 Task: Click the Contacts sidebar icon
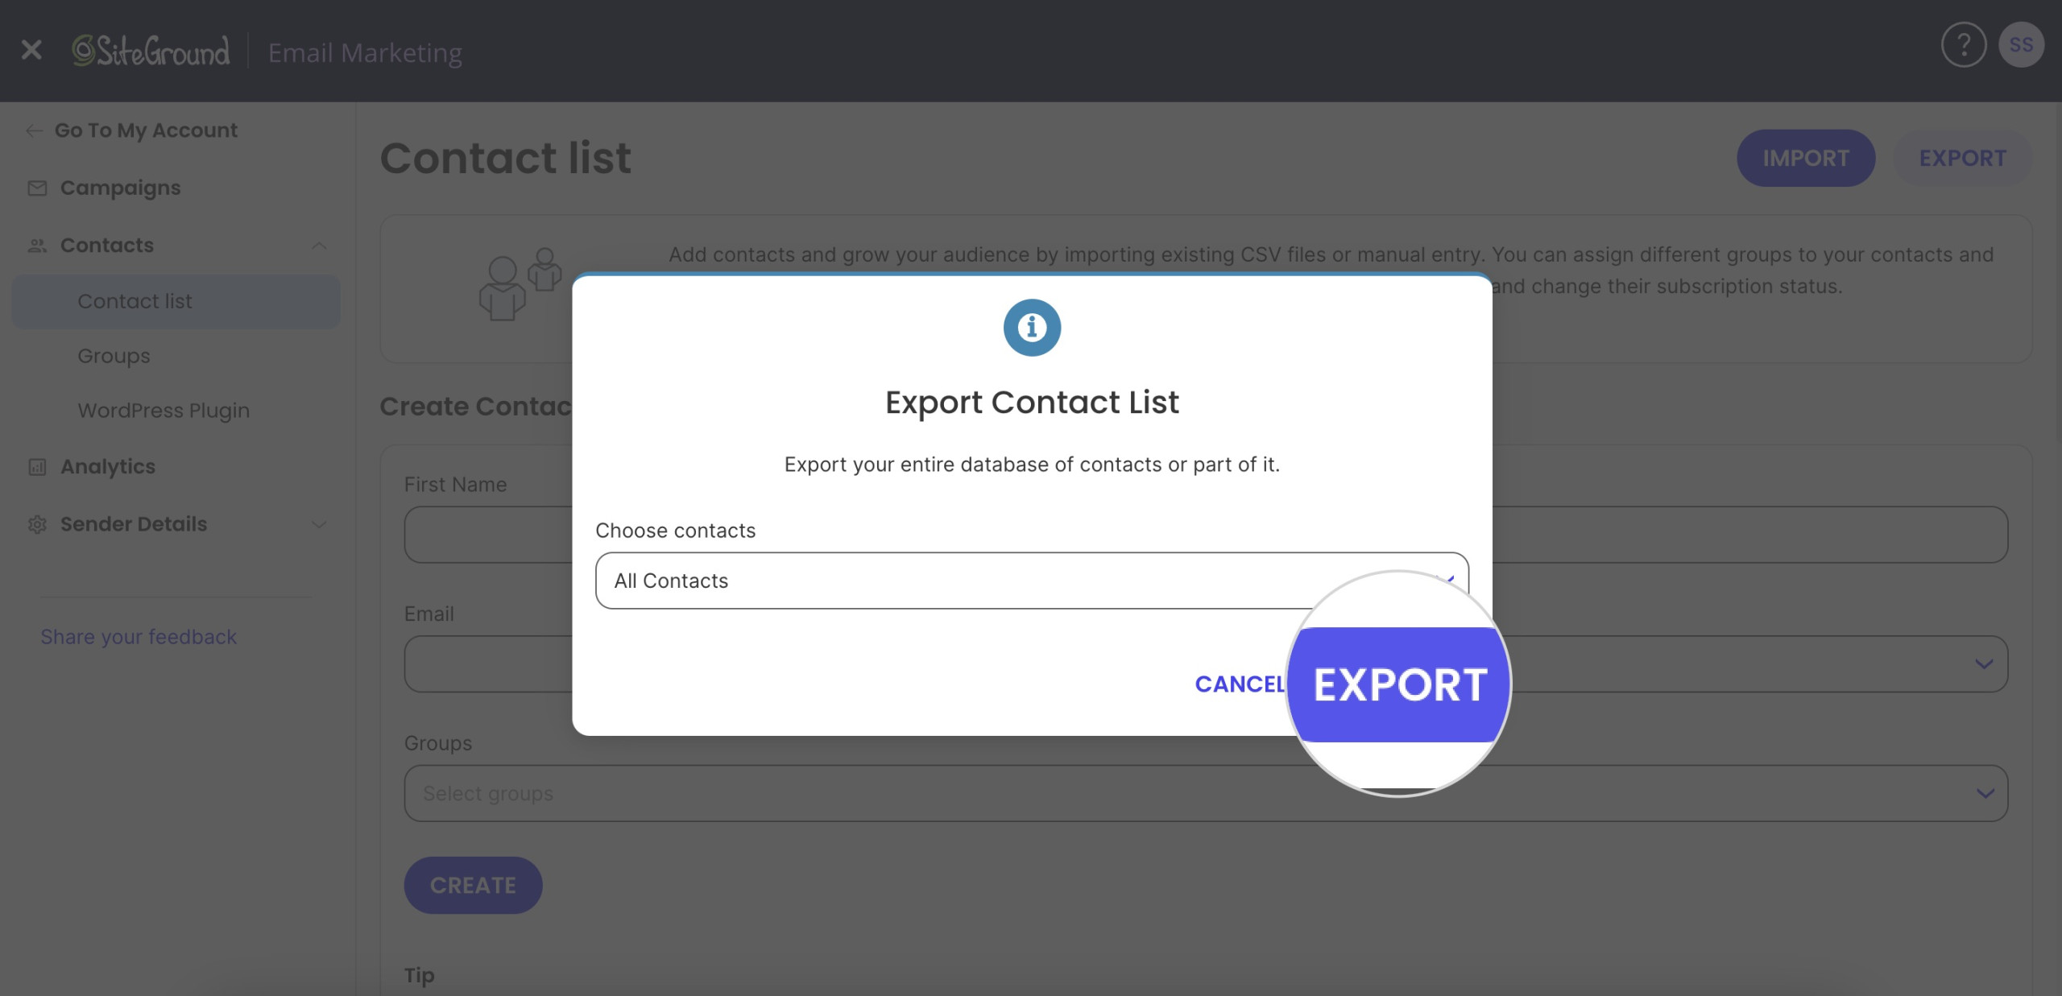tap(35, 243)
